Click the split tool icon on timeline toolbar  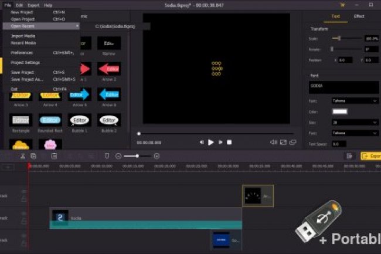(x=23, y=156)
